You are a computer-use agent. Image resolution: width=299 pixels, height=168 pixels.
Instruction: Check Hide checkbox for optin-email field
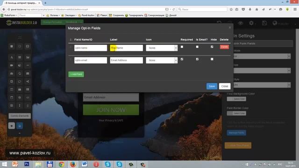coord(212,59)
